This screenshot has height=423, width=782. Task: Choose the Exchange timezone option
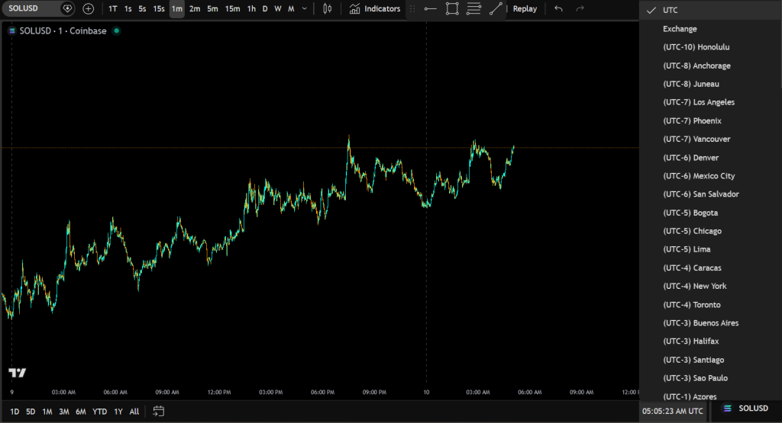click(680, 29)
